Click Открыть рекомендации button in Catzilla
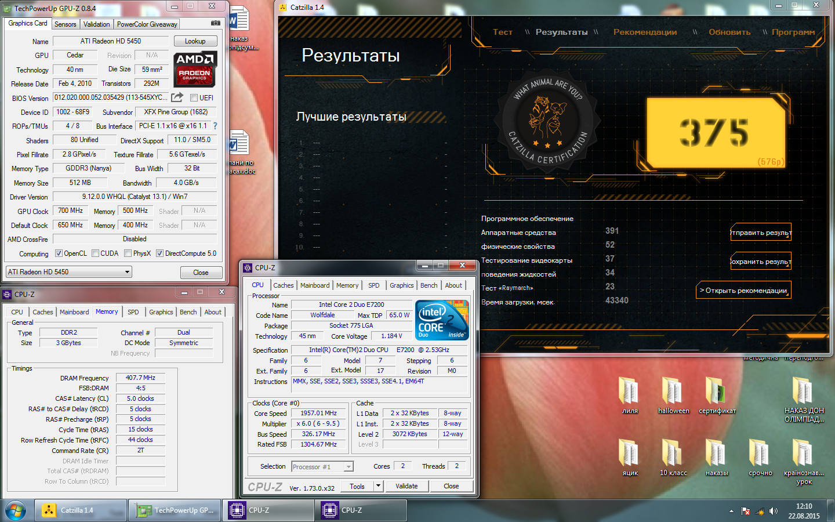The width and height of the screenshot is (835, 522). tap(744, 290)
